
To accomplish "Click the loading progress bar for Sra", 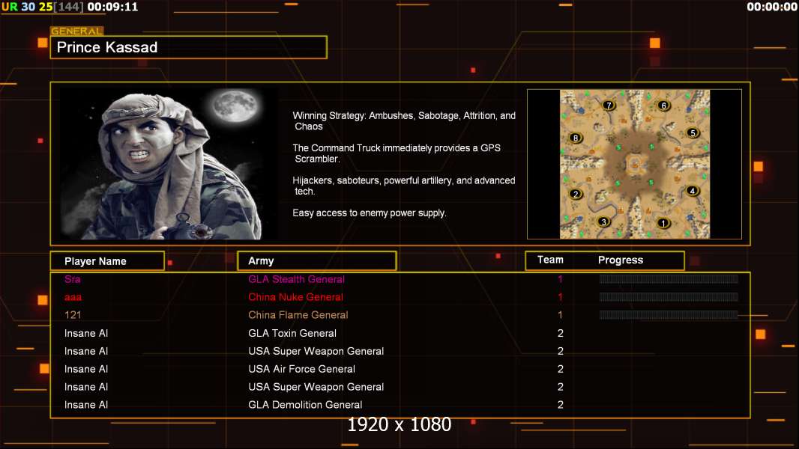I will point(669,278).
